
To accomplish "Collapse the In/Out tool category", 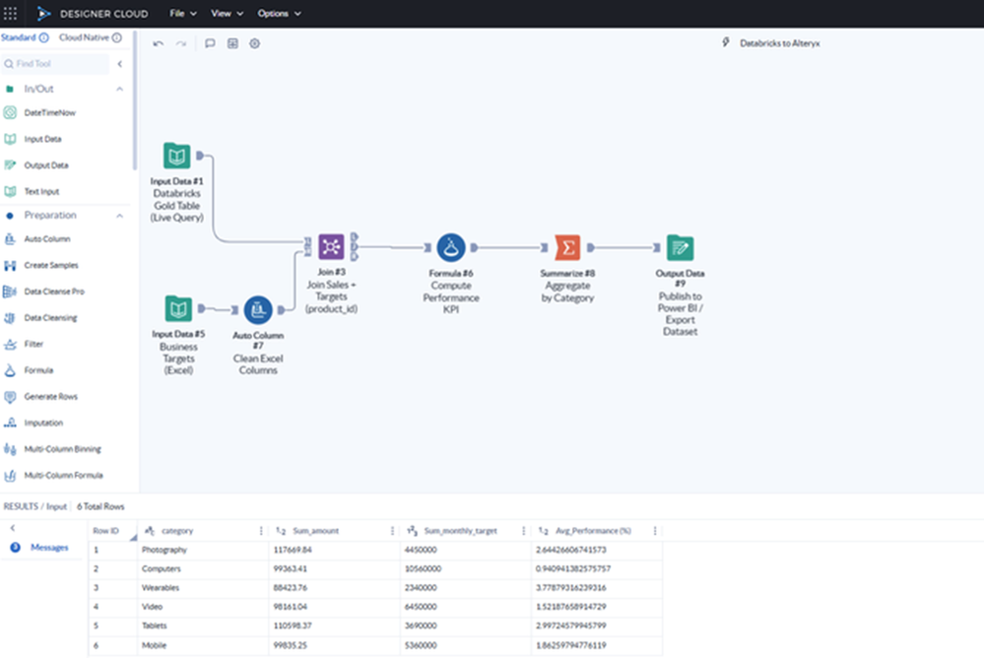I will coord(119,90).
